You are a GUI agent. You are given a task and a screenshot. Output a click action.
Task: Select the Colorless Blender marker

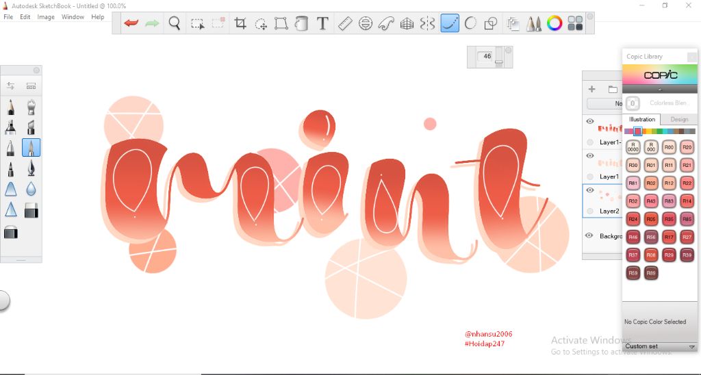coord(632,103)
